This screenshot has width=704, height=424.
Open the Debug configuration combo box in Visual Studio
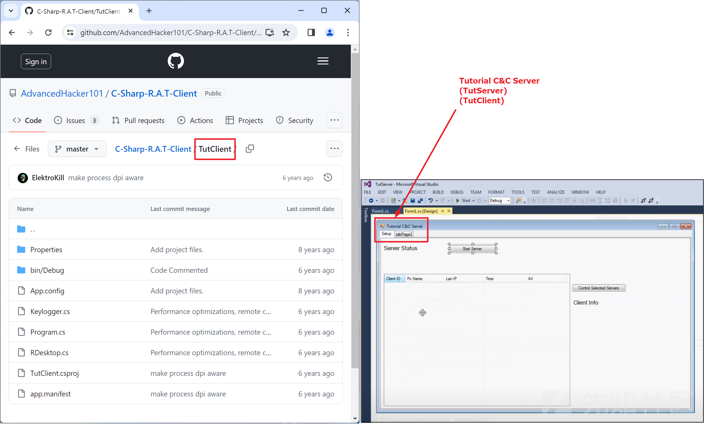point(499,201)
